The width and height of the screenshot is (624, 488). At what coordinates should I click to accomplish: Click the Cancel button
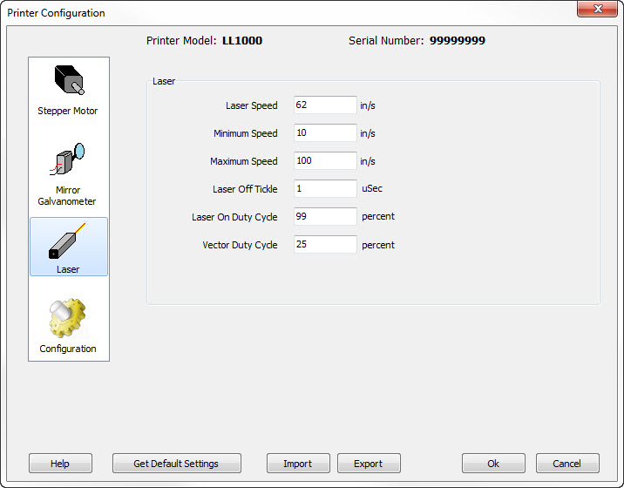[567, 464]
